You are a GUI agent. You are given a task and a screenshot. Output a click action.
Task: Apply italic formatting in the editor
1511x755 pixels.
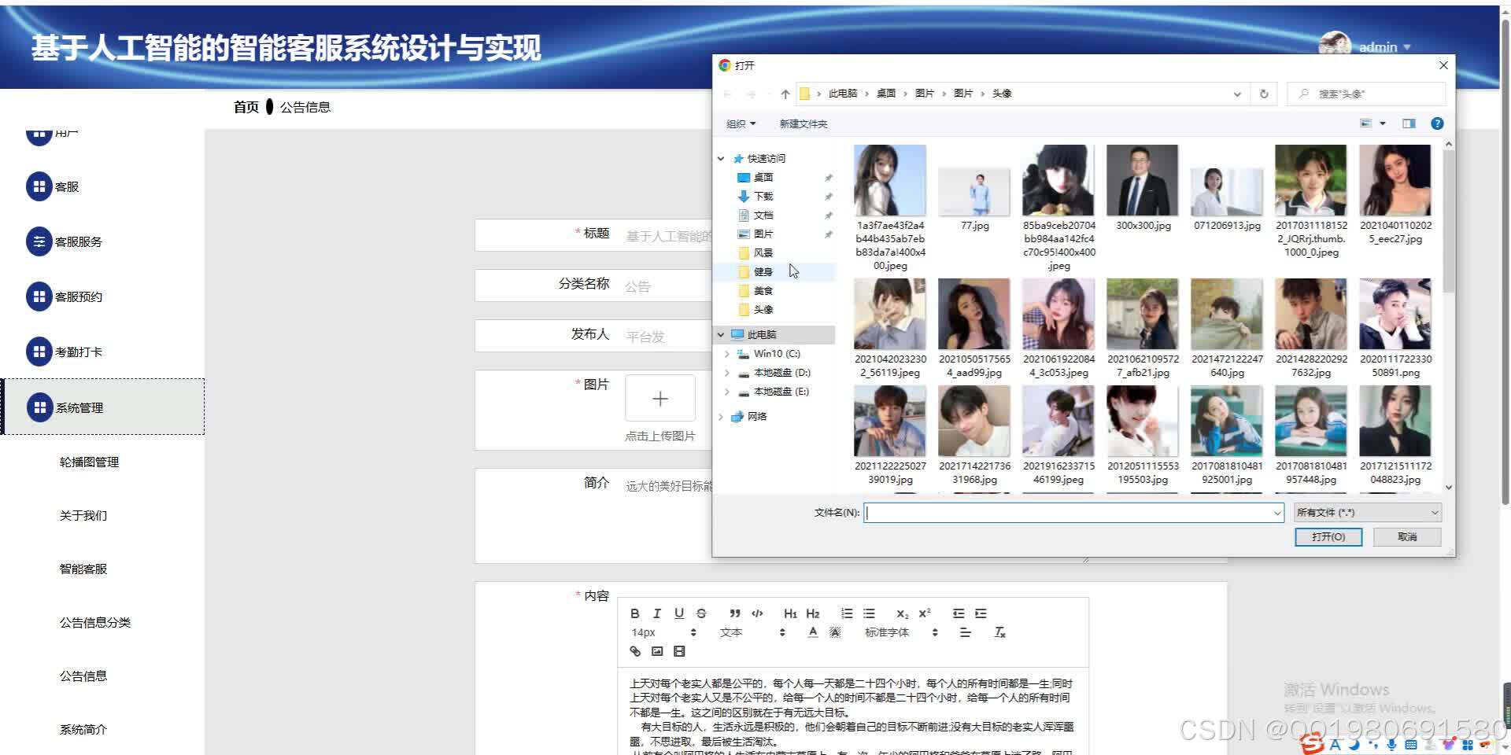coord(656,613)
